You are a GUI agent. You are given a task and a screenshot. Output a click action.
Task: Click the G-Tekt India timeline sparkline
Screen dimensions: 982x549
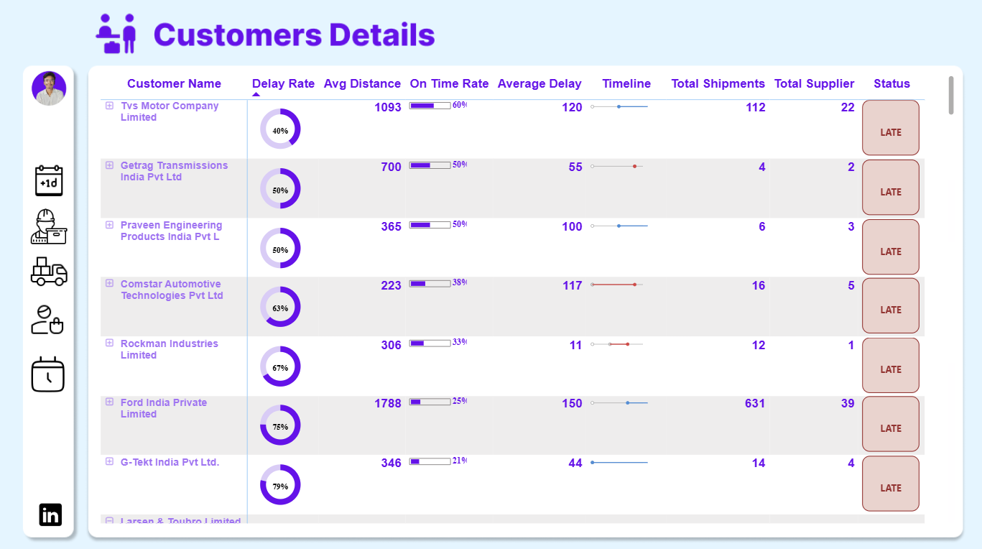coord(619,463)
